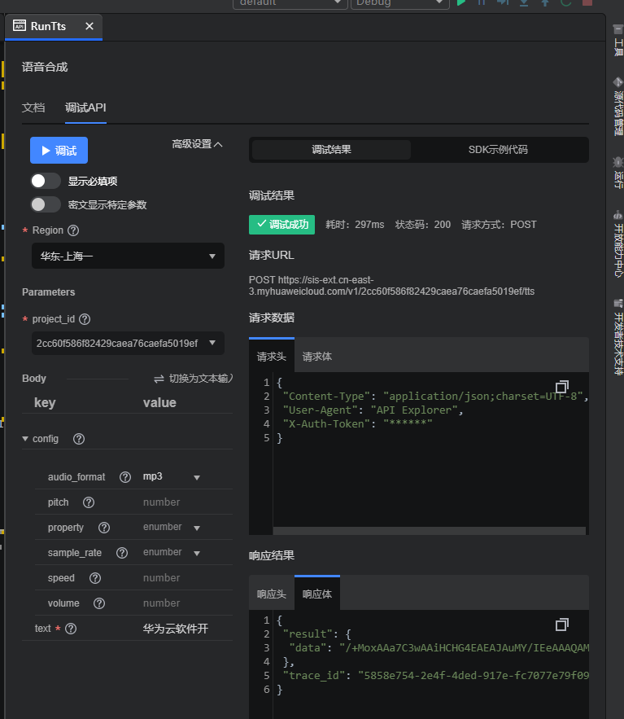Click the volume number input field
This screenshot has height=719, width=624.
click(x=185, y=603)
